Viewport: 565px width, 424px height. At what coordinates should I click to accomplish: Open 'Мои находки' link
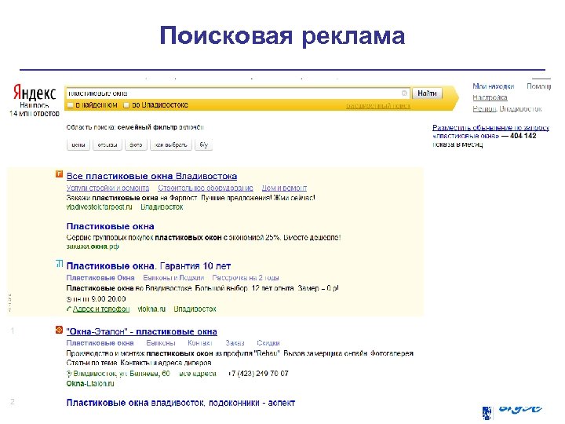click(494, 86)
